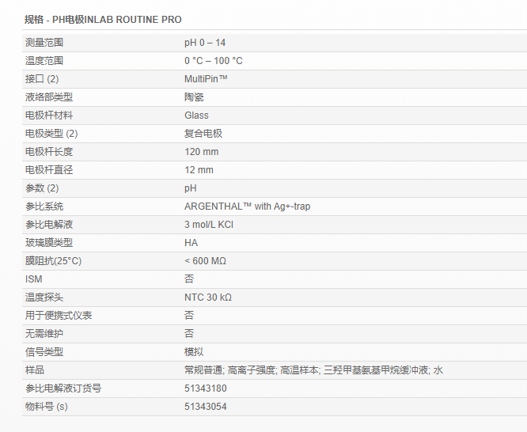Select the 120 mm length value
Viewport: 527px width, 432px height.
click(x=201, y=152)
